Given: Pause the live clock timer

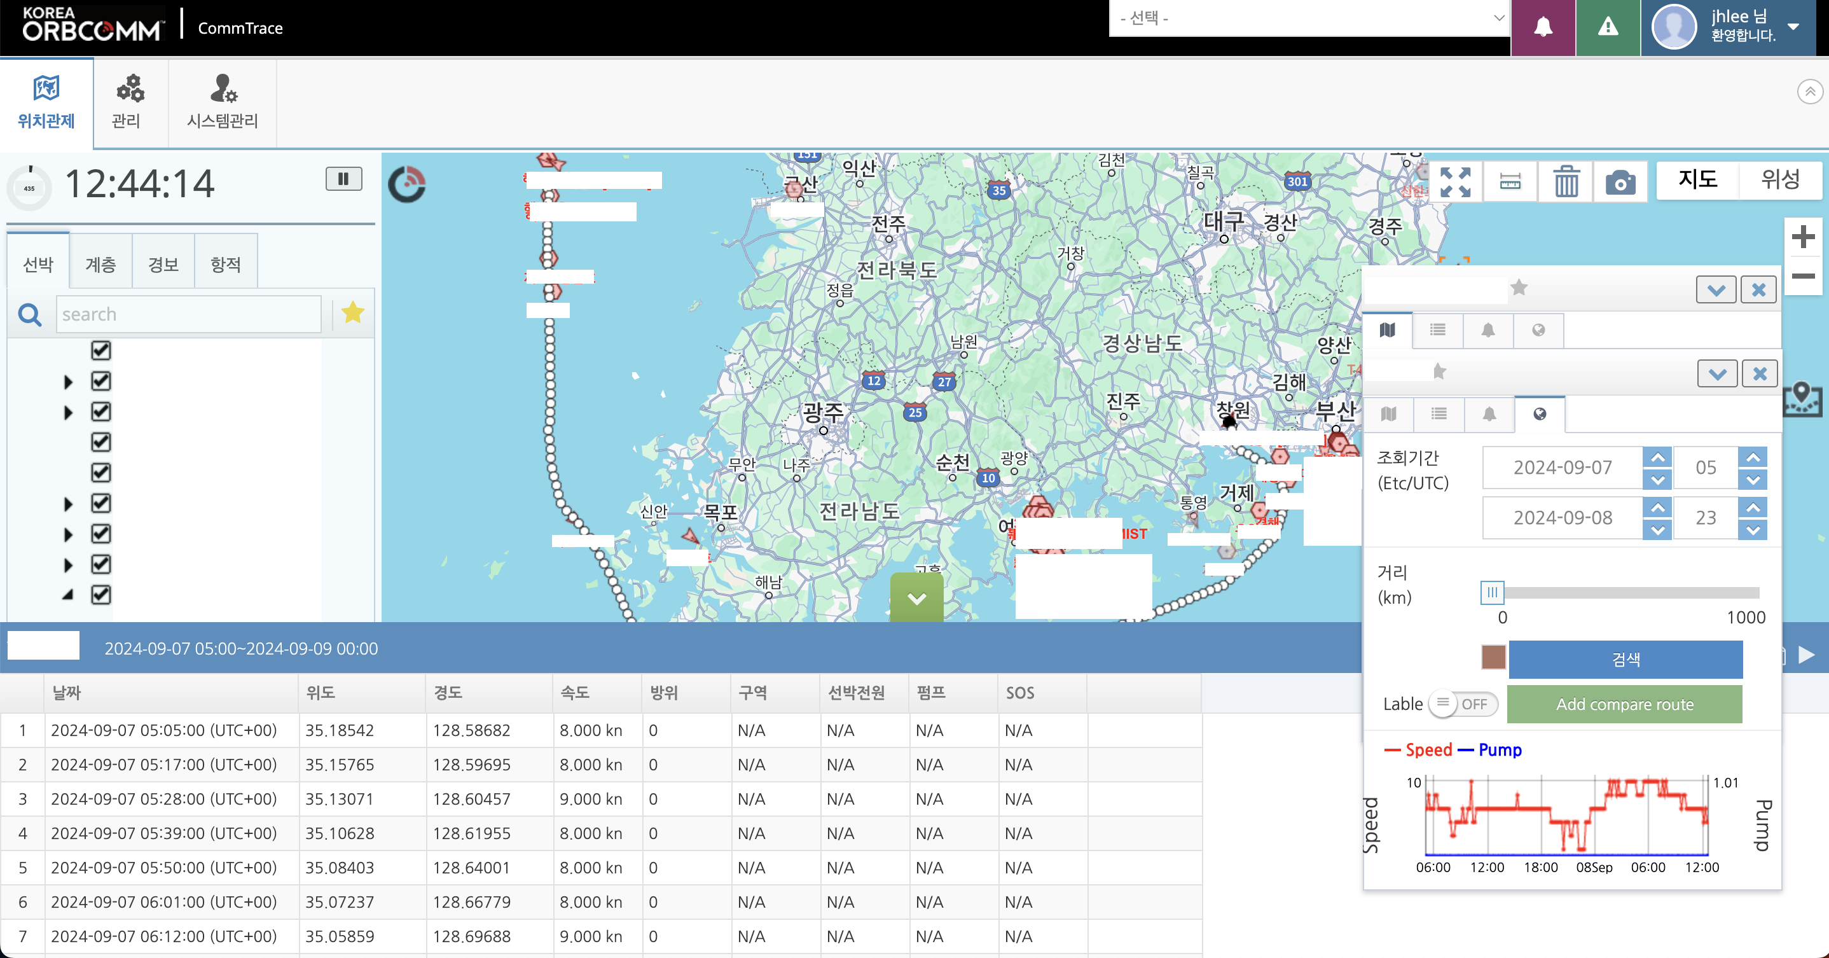Looking at the screenshot, I should (x=343, y=179).
